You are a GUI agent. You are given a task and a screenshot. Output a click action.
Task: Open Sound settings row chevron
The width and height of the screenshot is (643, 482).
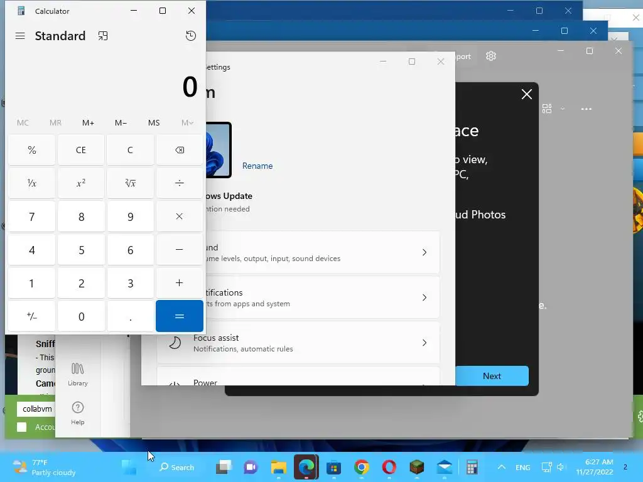click(424, 252)
